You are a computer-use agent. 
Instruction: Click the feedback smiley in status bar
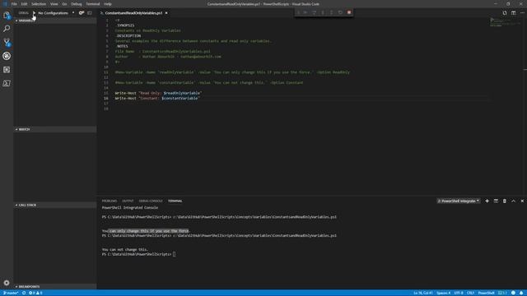[x=513, y=293]
